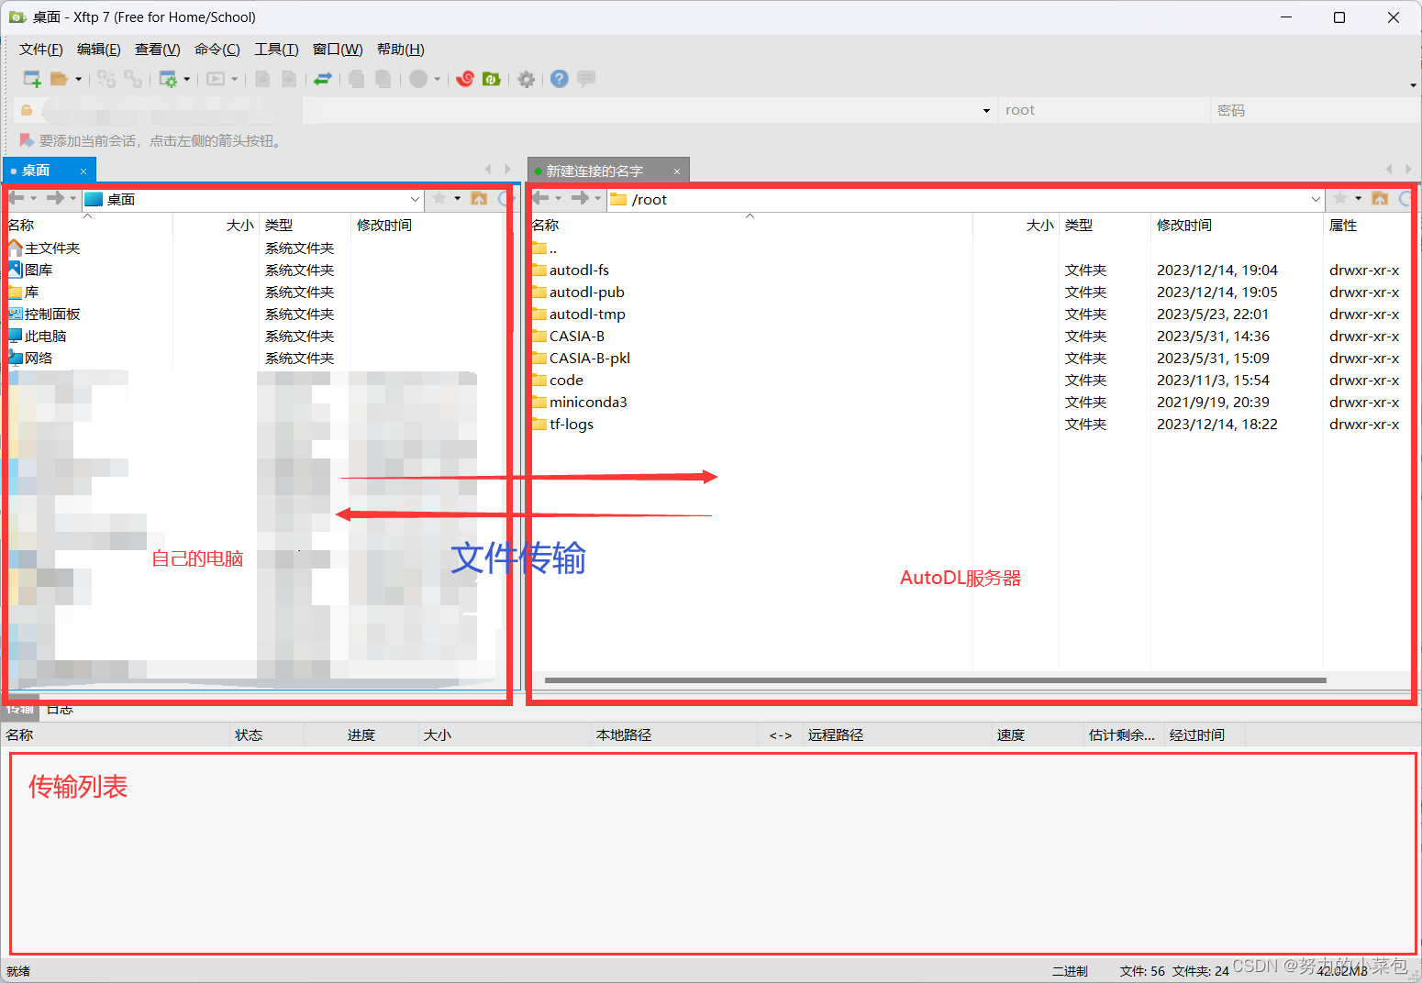
Task: Click the green Xftp-style launcher icon
Action: click(x=492, y=79)
